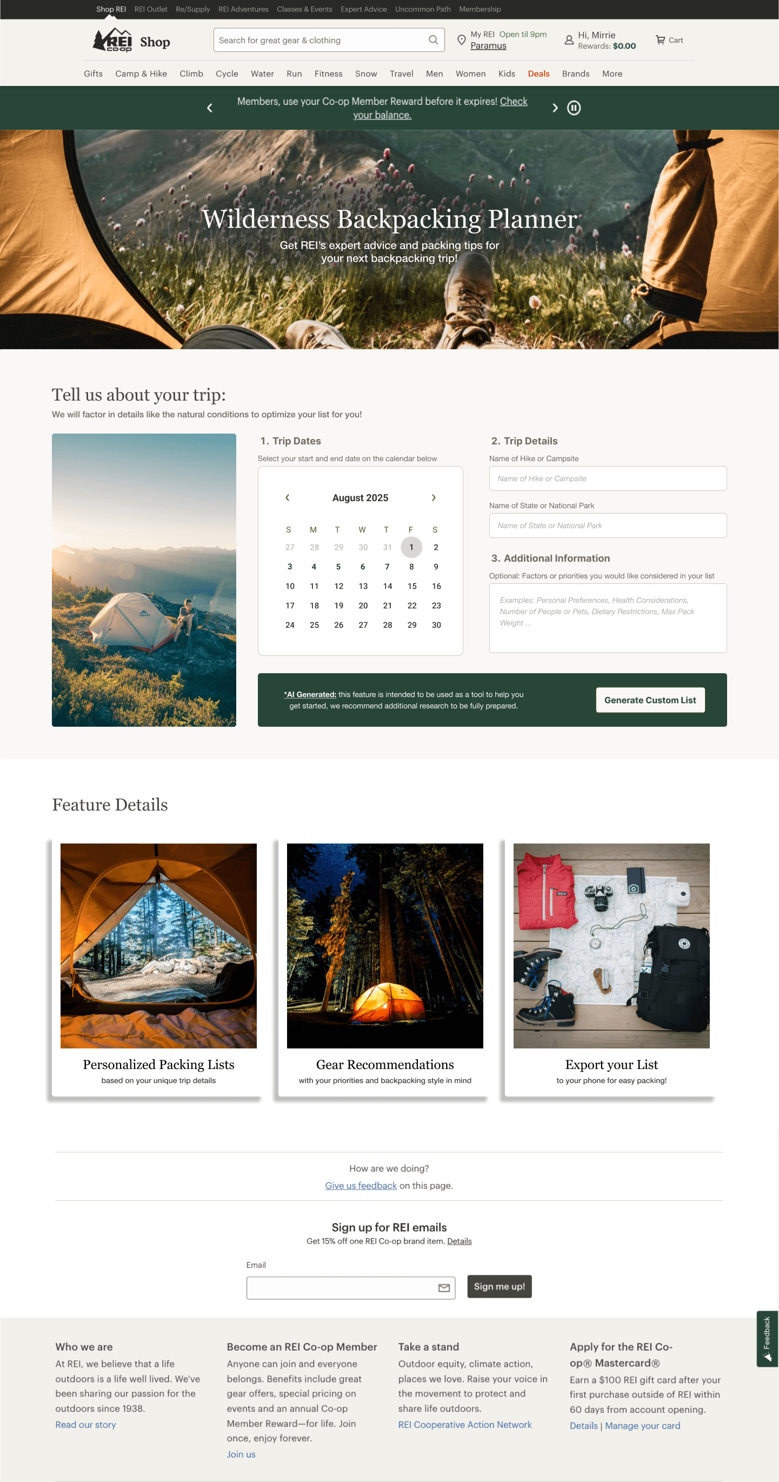Viewport: 779px width, 1482px height.
Task: Click the REI Co-op logo
Action: click(x=112, y=40)
